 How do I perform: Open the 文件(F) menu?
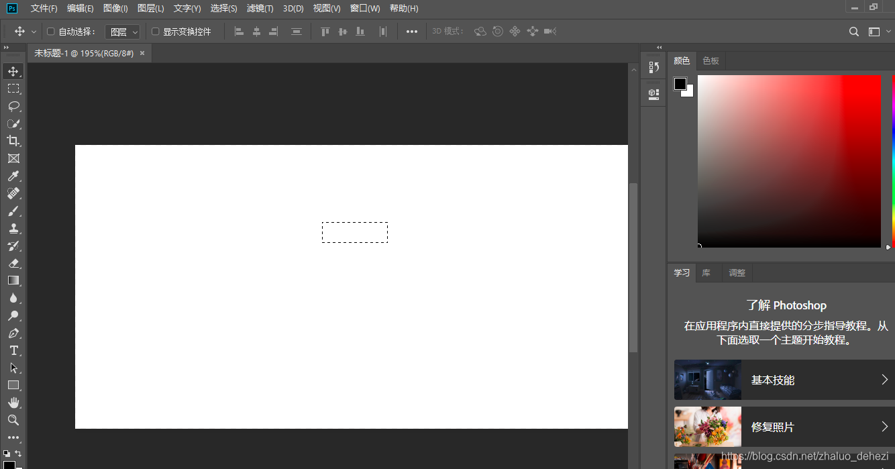(44, 9)
